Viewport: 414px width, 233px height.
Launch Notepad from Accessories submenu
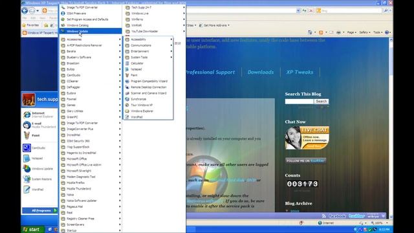pyautogui.click(x=148, y=69)
